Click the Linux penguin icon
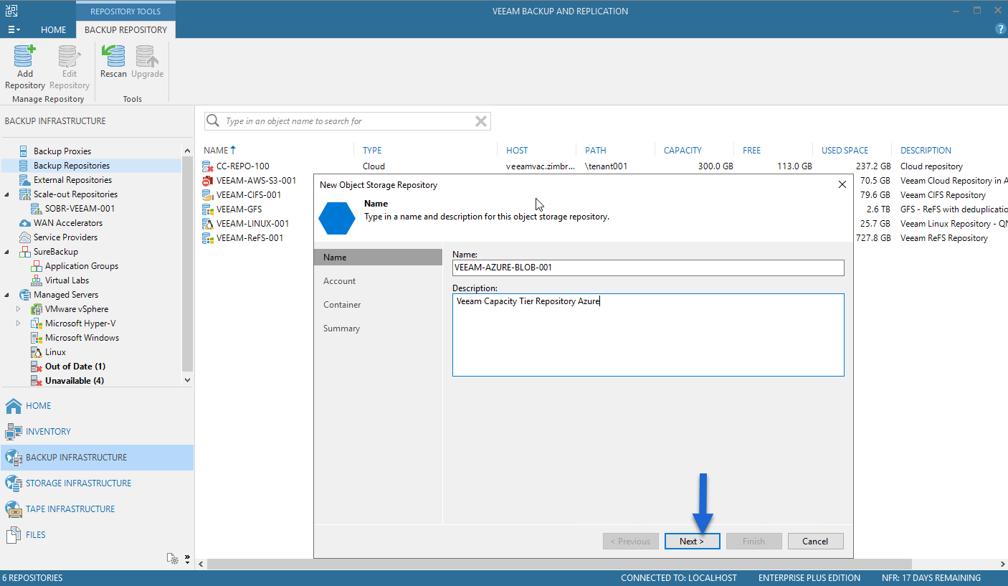Screen dimensions: 1008x586 [37, 352]
